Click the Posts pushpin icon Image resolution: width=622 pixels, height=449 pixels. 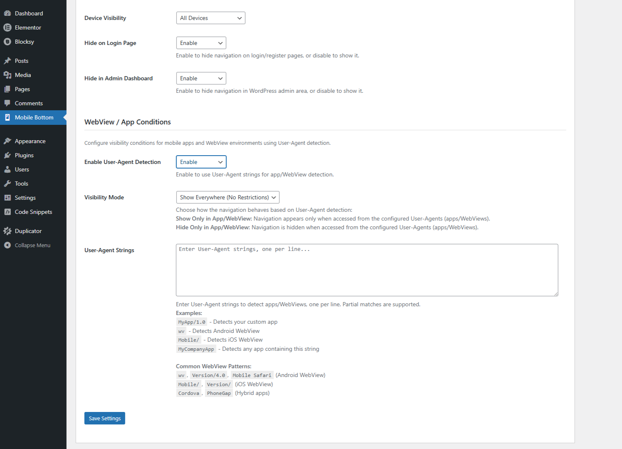7,61
